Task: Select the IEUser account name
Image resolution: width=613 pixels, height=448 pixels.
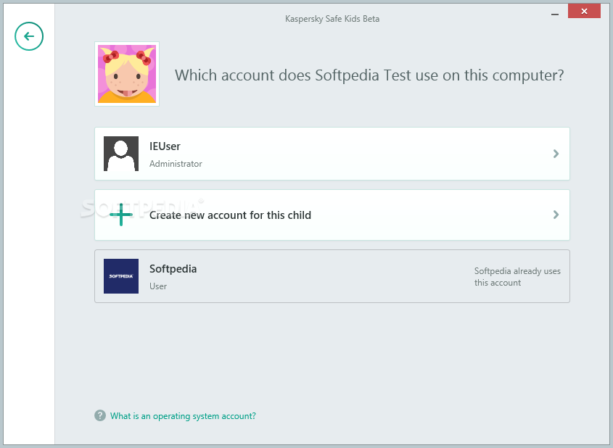Action: 165,146
